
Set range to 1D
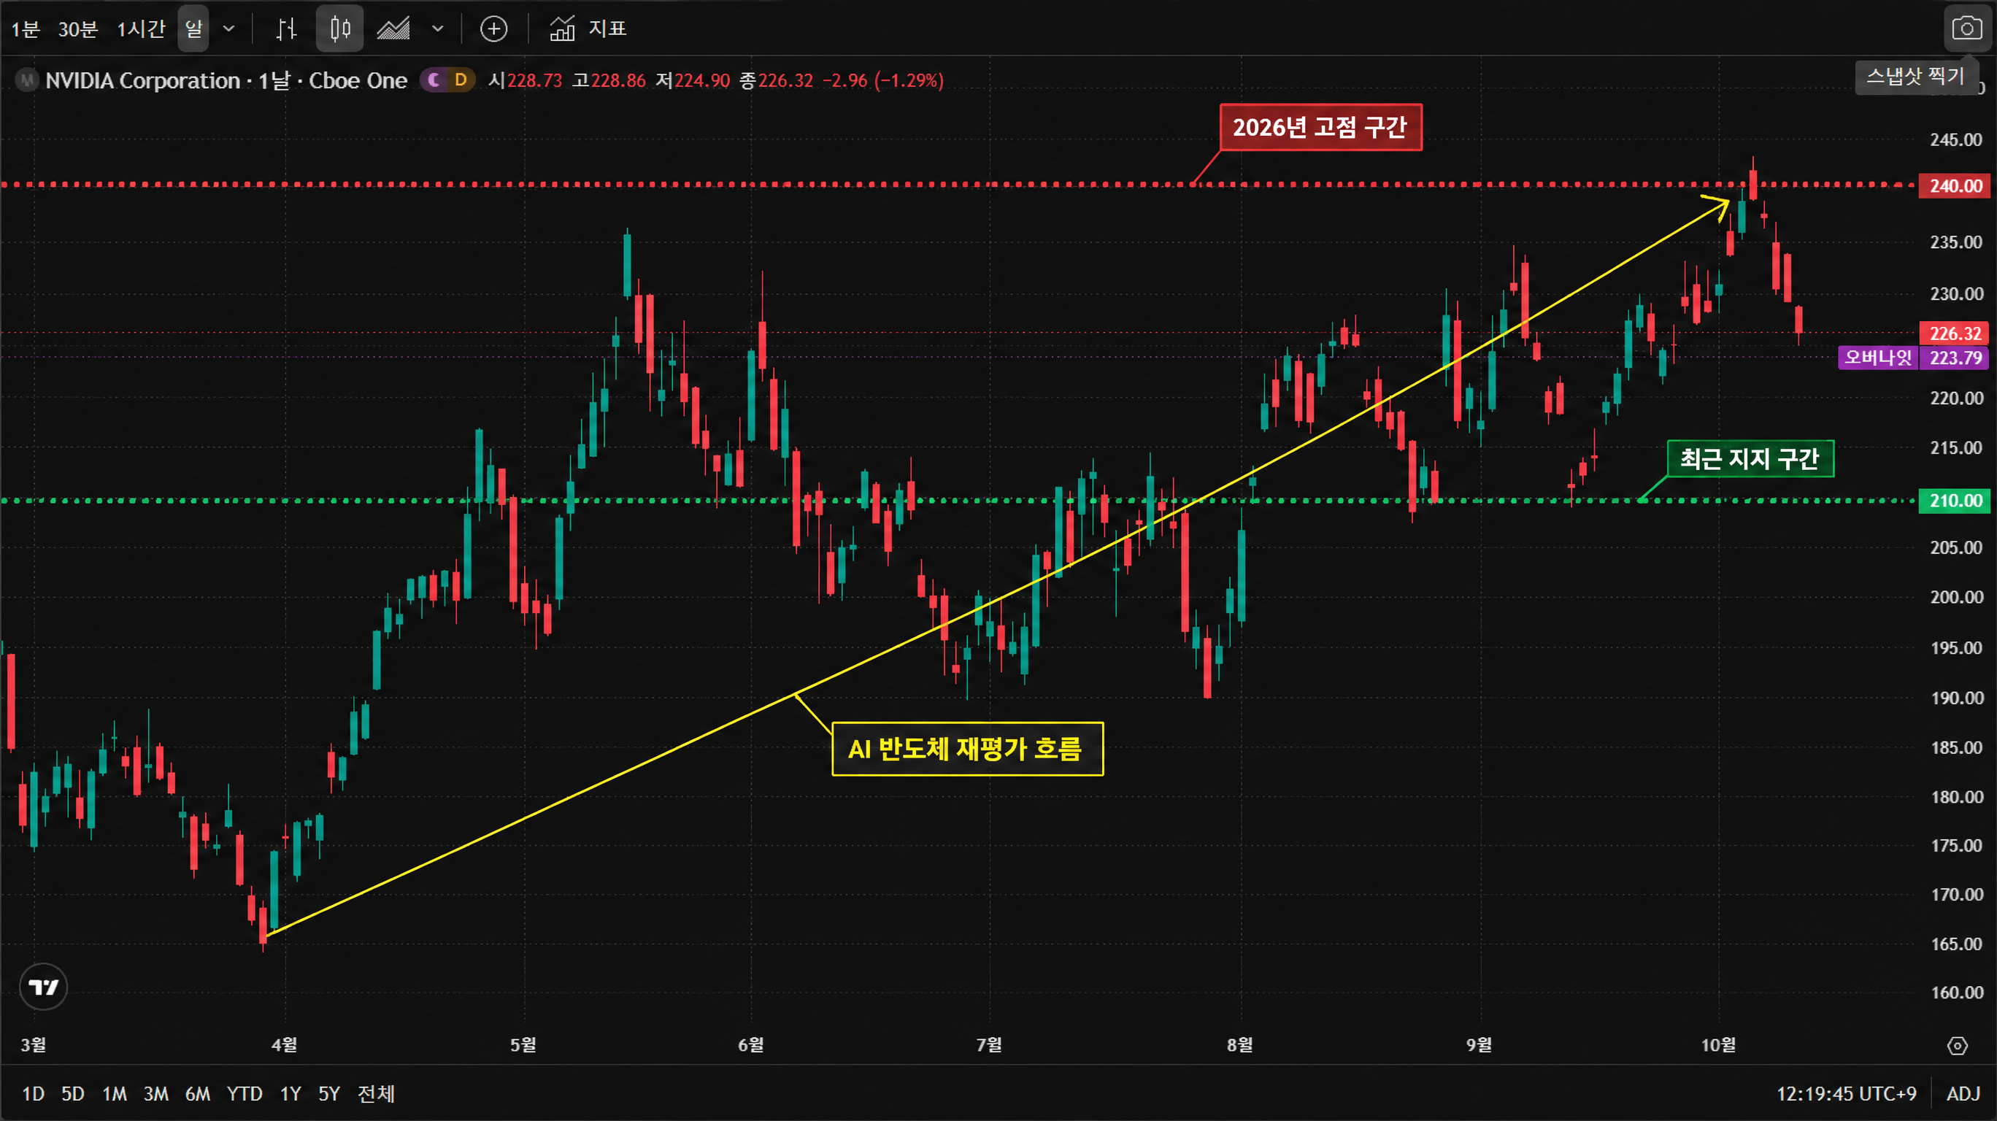tap(33, 1094)
